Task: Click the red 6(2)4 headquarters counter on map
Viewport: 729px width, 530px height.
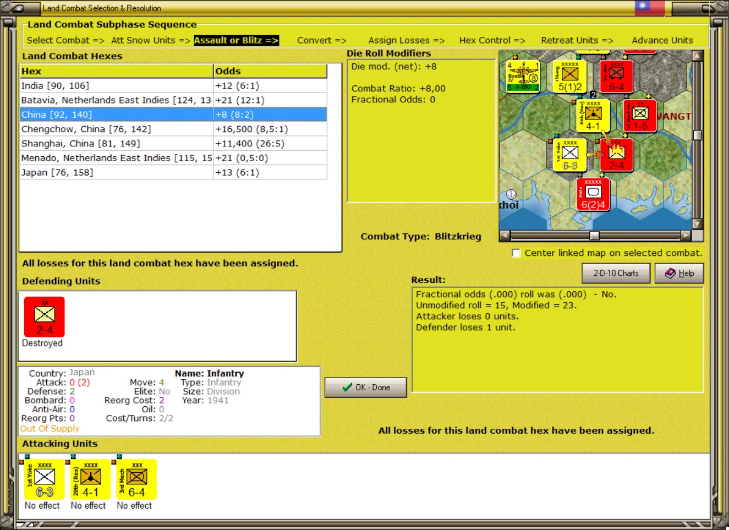Action: (x=593, y=195)
